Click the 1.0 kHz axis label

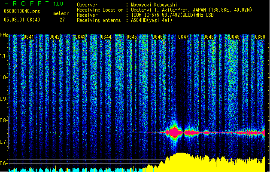[4, 77]
